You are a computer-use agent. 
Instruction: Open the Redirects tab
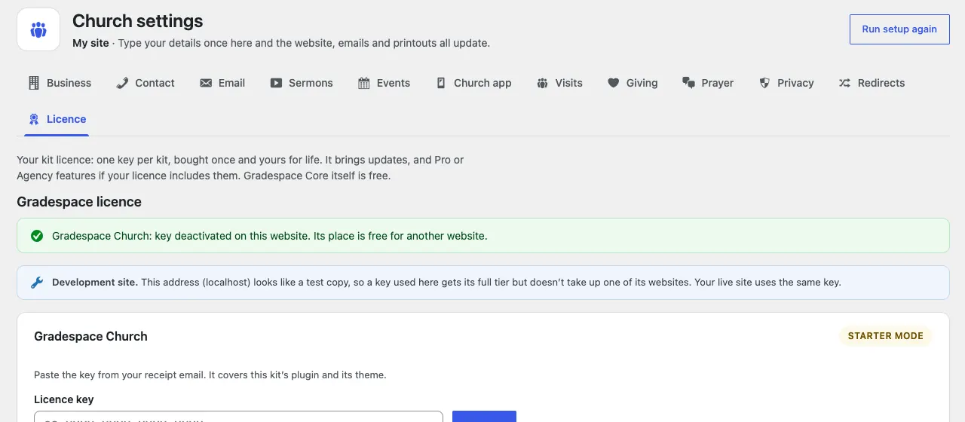[872, 83]
